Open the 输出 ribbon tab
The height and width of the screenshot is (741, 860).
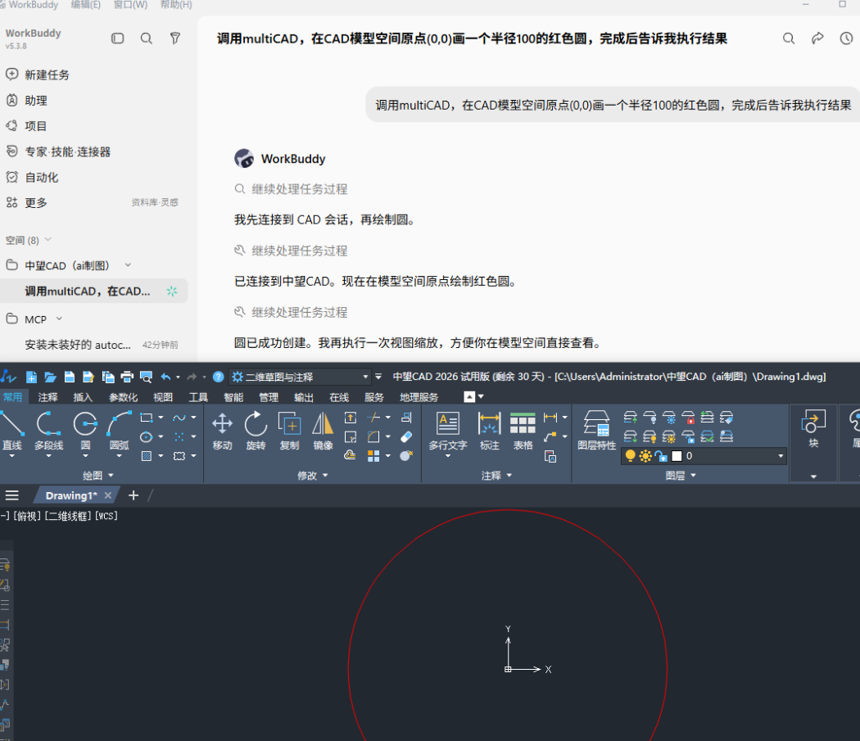click(x=303, y=396)
